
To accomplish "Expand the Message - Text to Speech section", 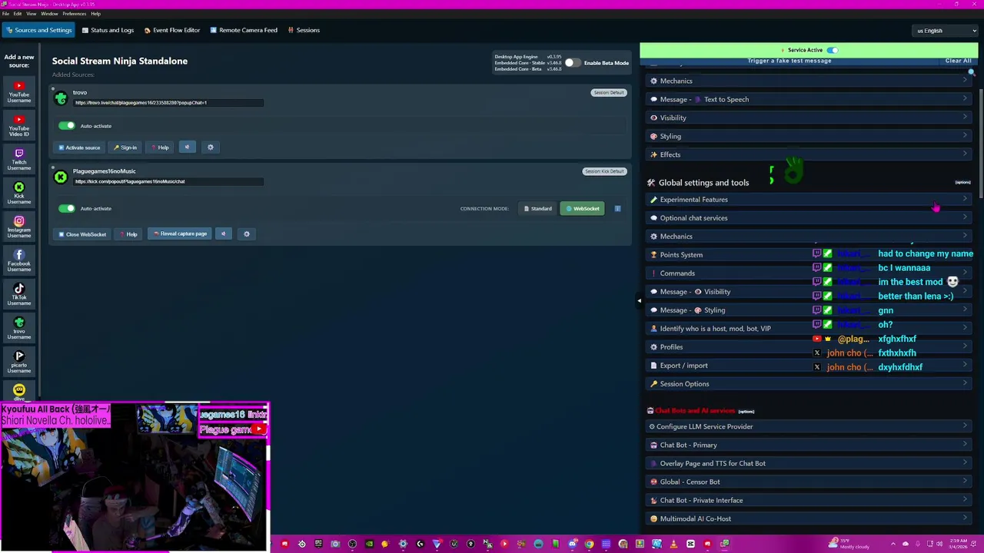I will 808,99.
